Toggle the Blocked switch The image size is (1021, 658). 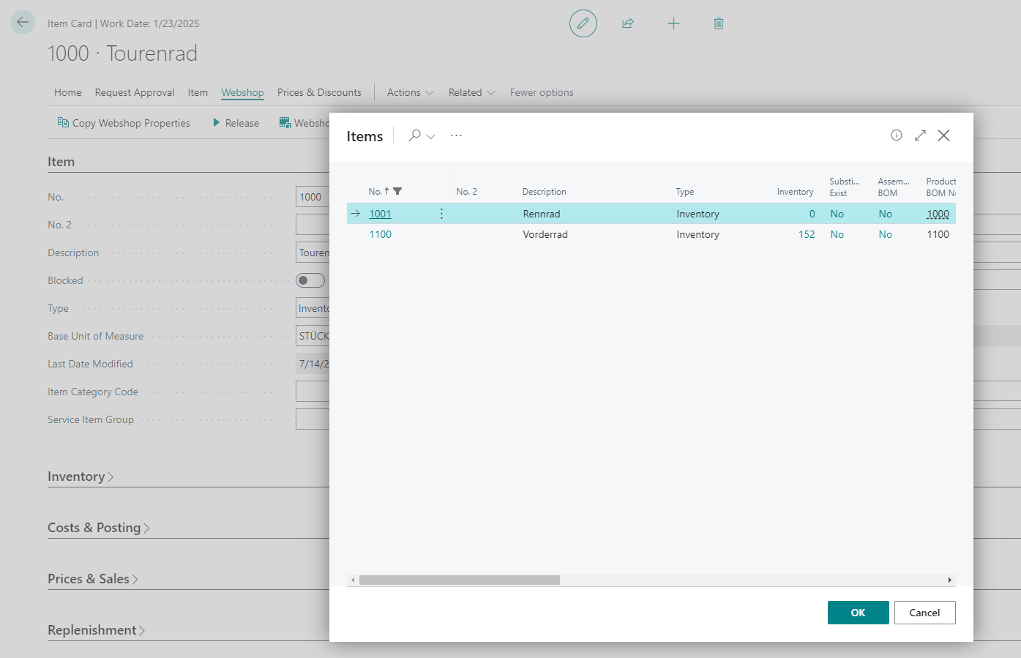point(310,280)
